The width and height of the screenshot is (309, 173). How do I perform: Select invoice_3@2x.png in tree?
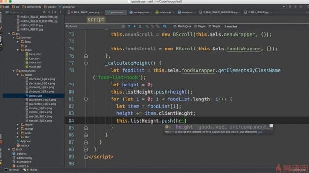click(x=39, y=108)
